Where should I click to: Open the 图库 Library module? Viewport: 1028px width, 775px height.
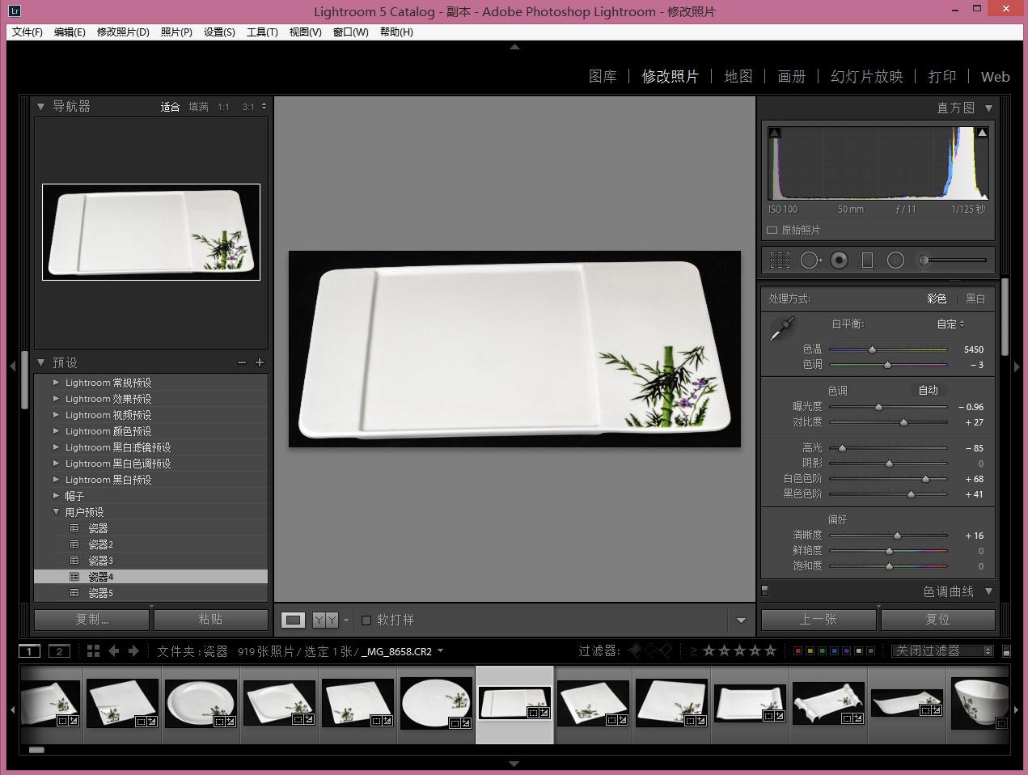(603, 77)
